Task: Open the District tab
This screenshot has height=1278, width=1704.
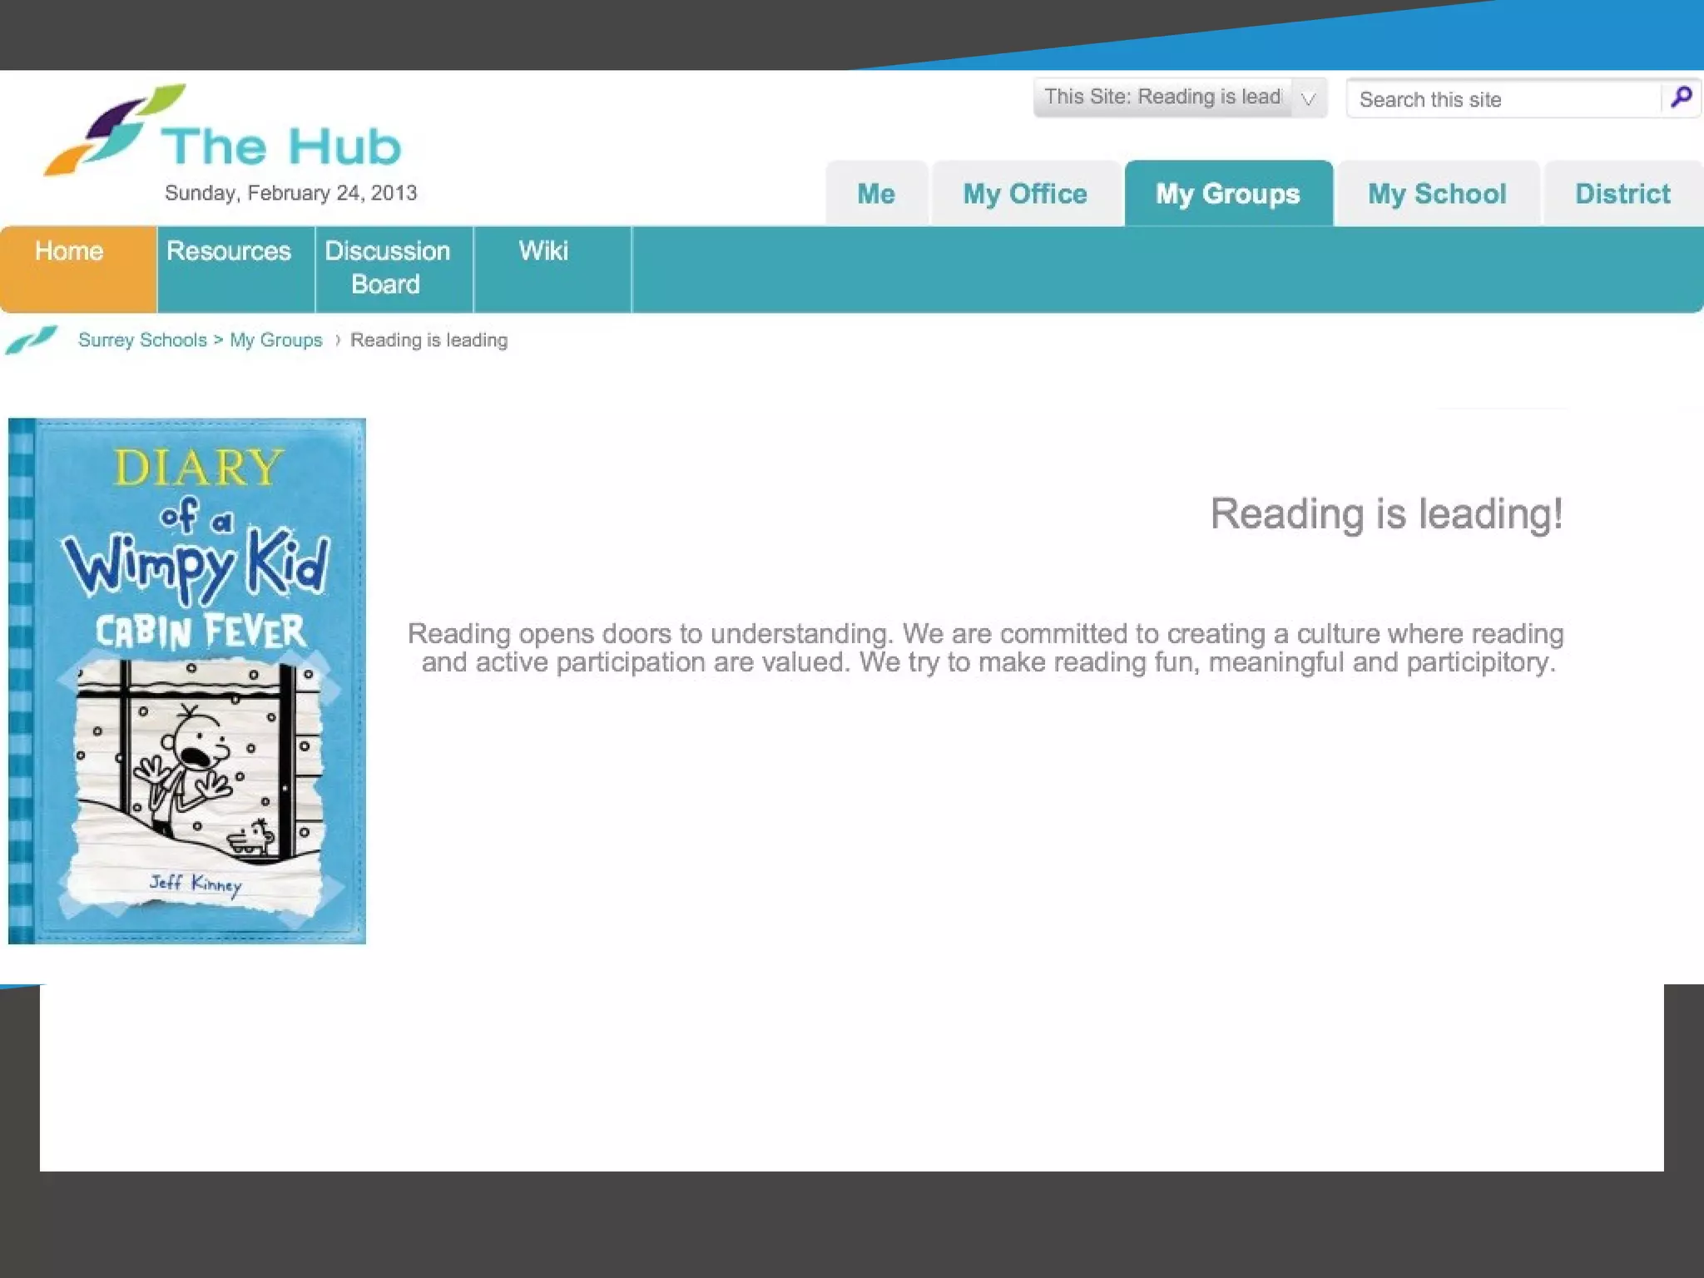Action: point(1622,194)
